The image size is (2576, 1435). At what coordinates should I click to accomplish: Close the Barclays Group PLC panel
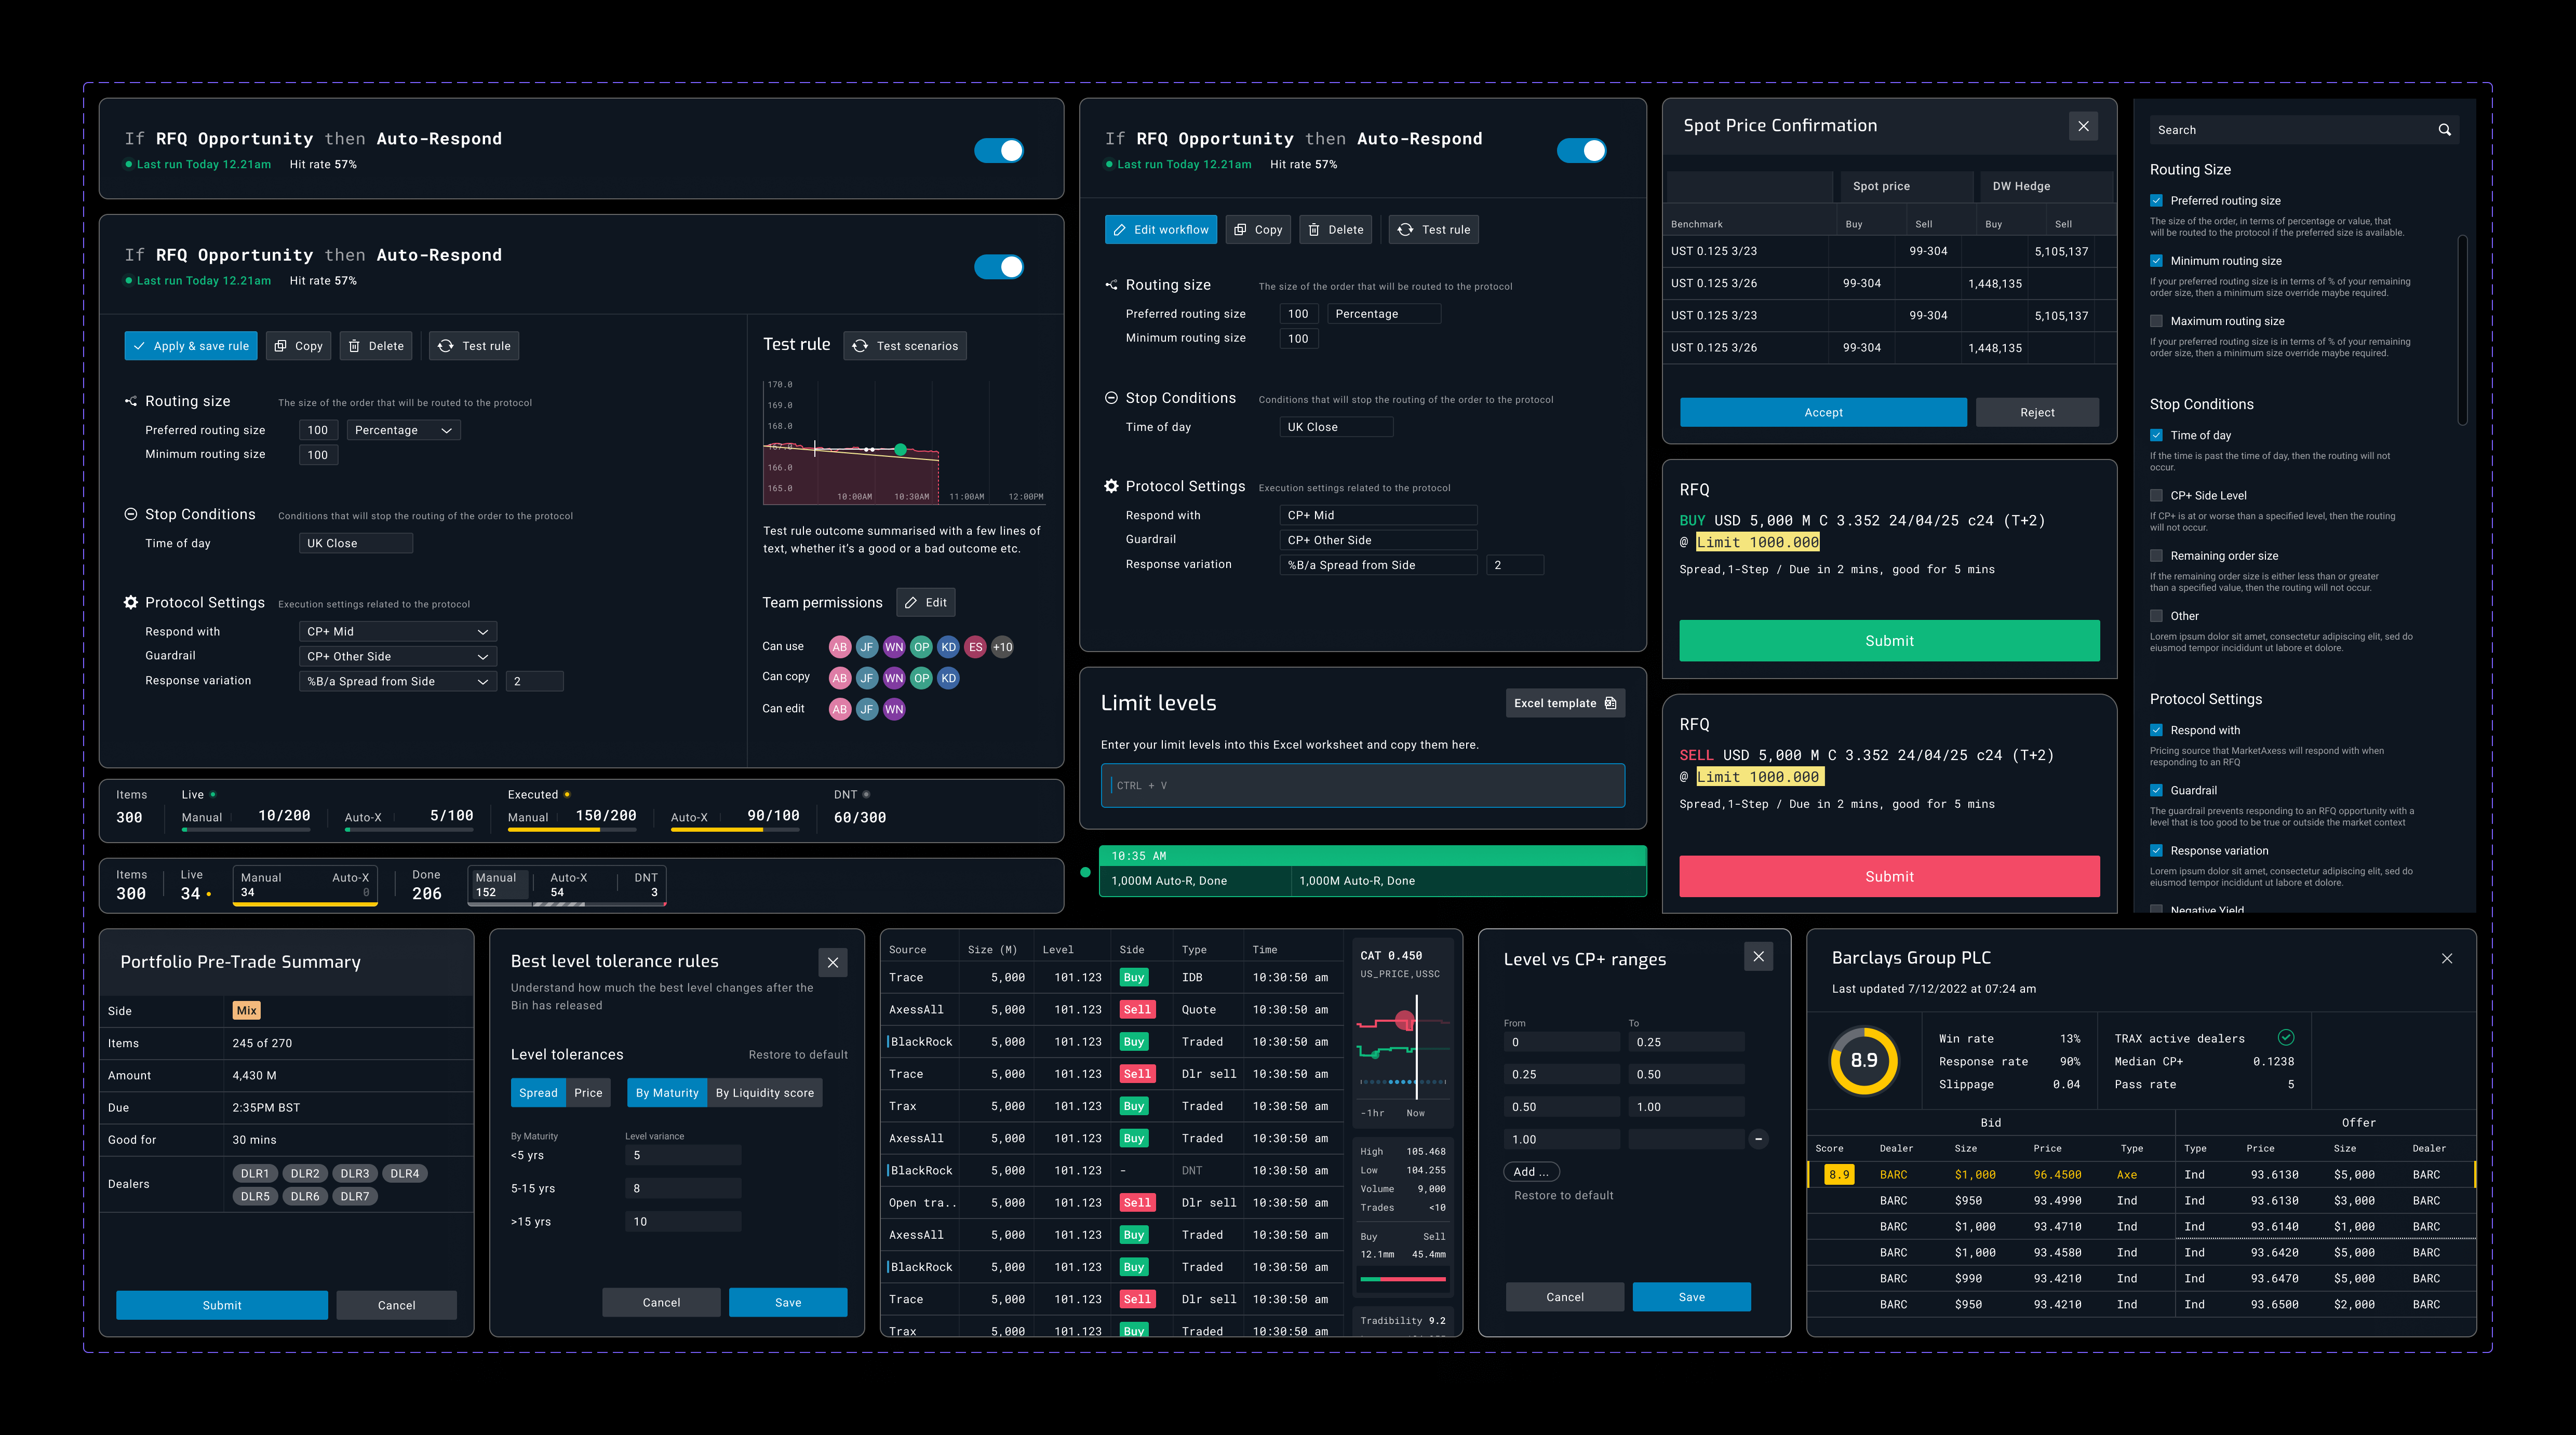click(x=2447, y=958)
